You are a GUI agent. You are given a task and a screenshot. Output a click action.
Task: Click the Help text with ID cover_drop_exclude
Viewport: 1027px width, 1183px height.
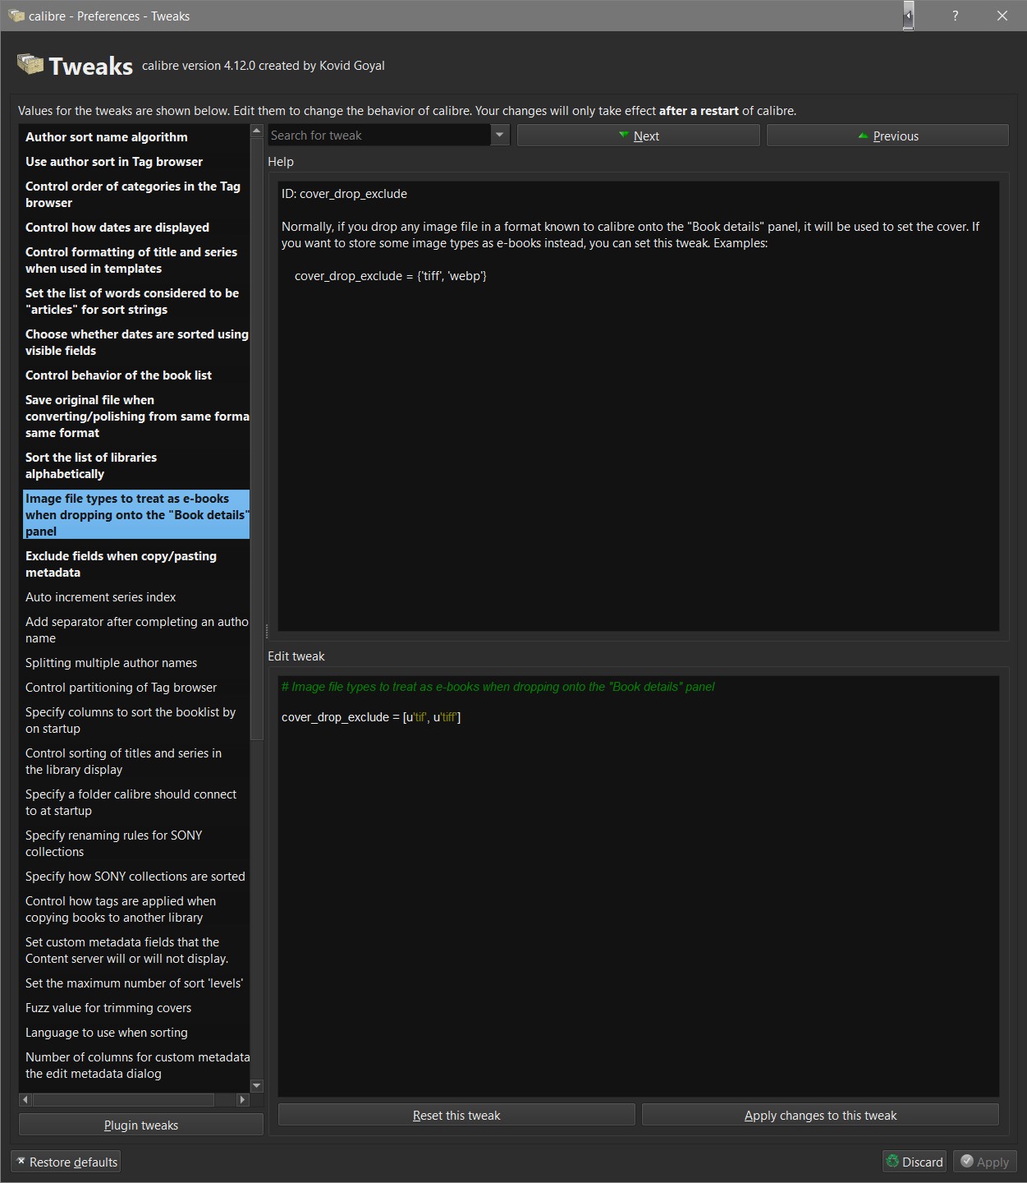coord(344,194)
